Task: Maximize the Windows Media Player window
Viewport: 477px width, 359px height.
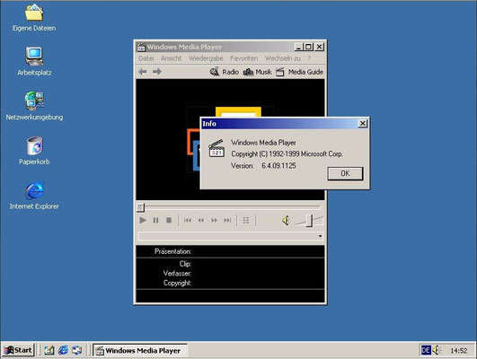Action: [308, 47]
